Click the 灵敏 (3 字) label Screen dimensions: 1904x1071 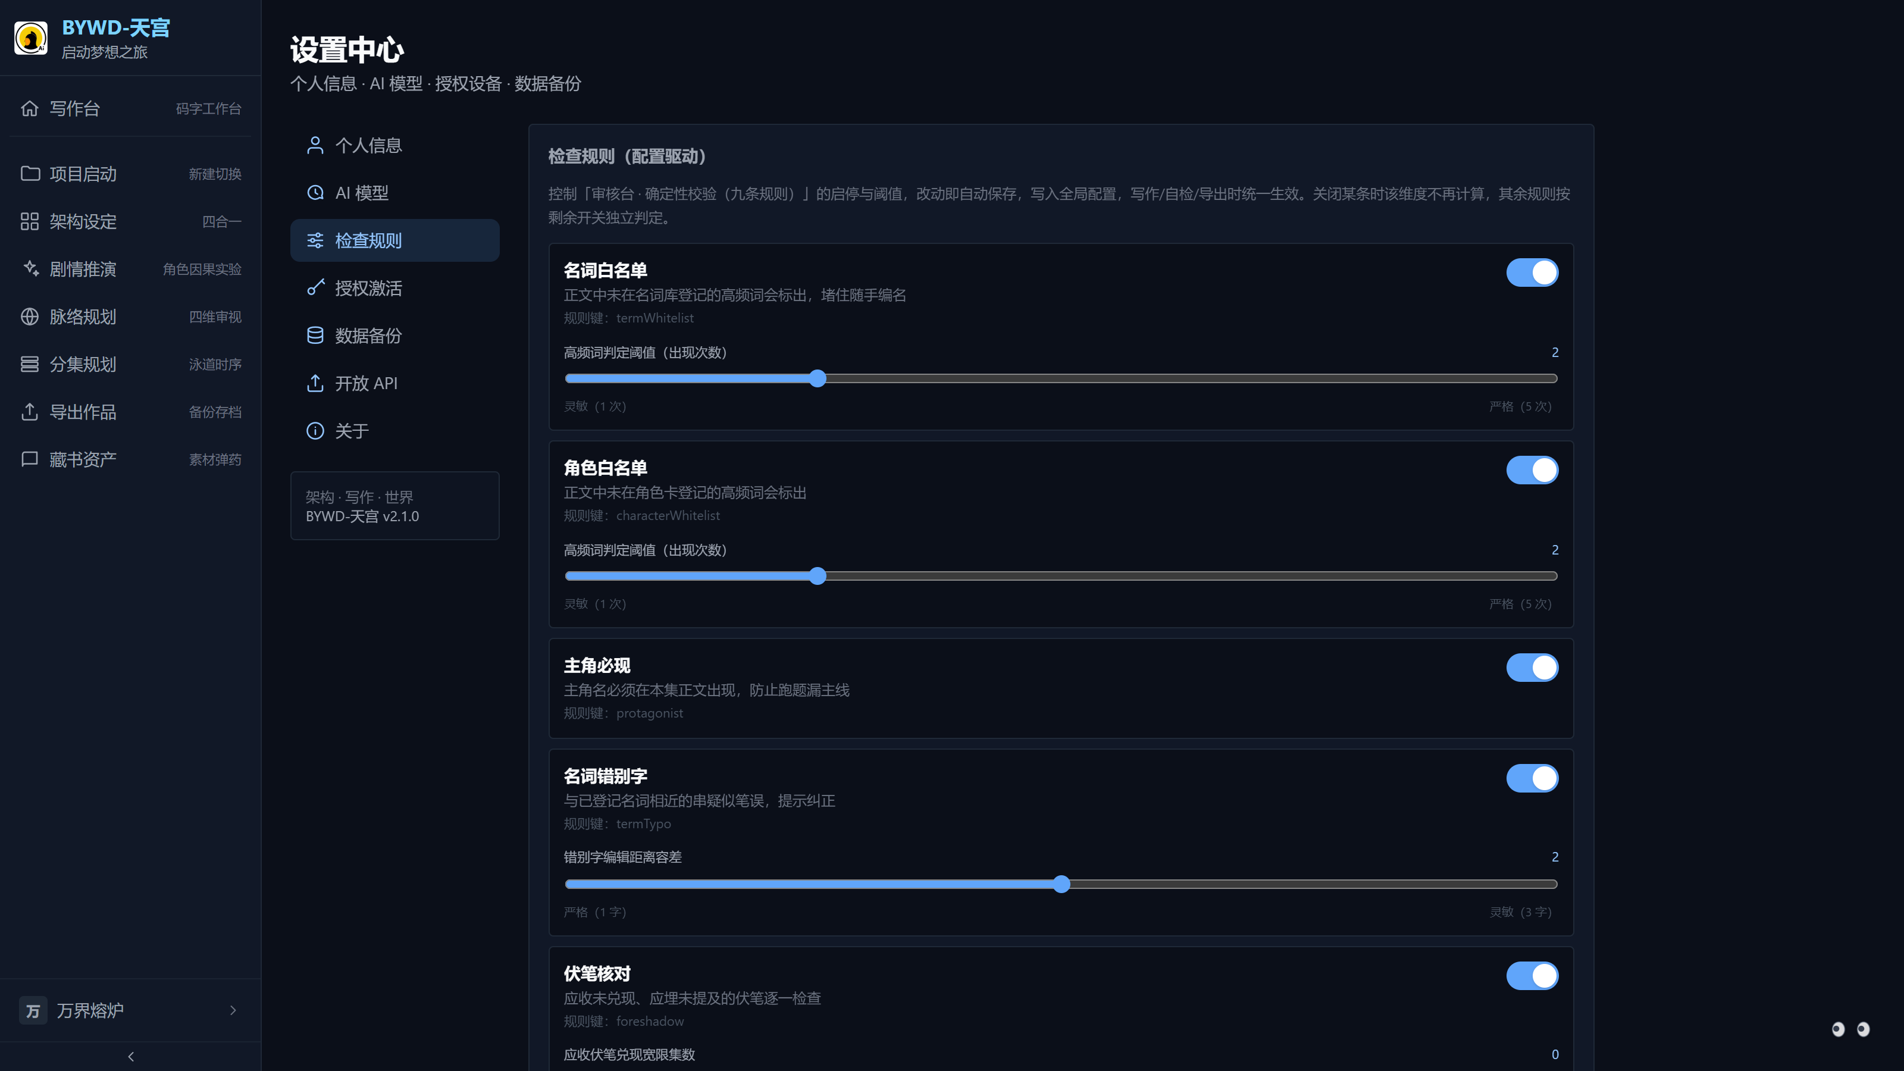[x=1520, y=912]
